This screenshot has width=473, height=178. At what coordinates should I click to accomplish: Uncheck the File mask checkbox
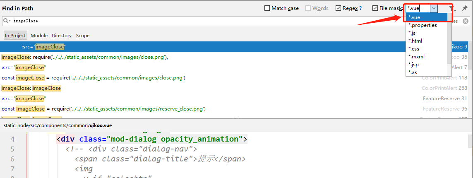point(375,8)
